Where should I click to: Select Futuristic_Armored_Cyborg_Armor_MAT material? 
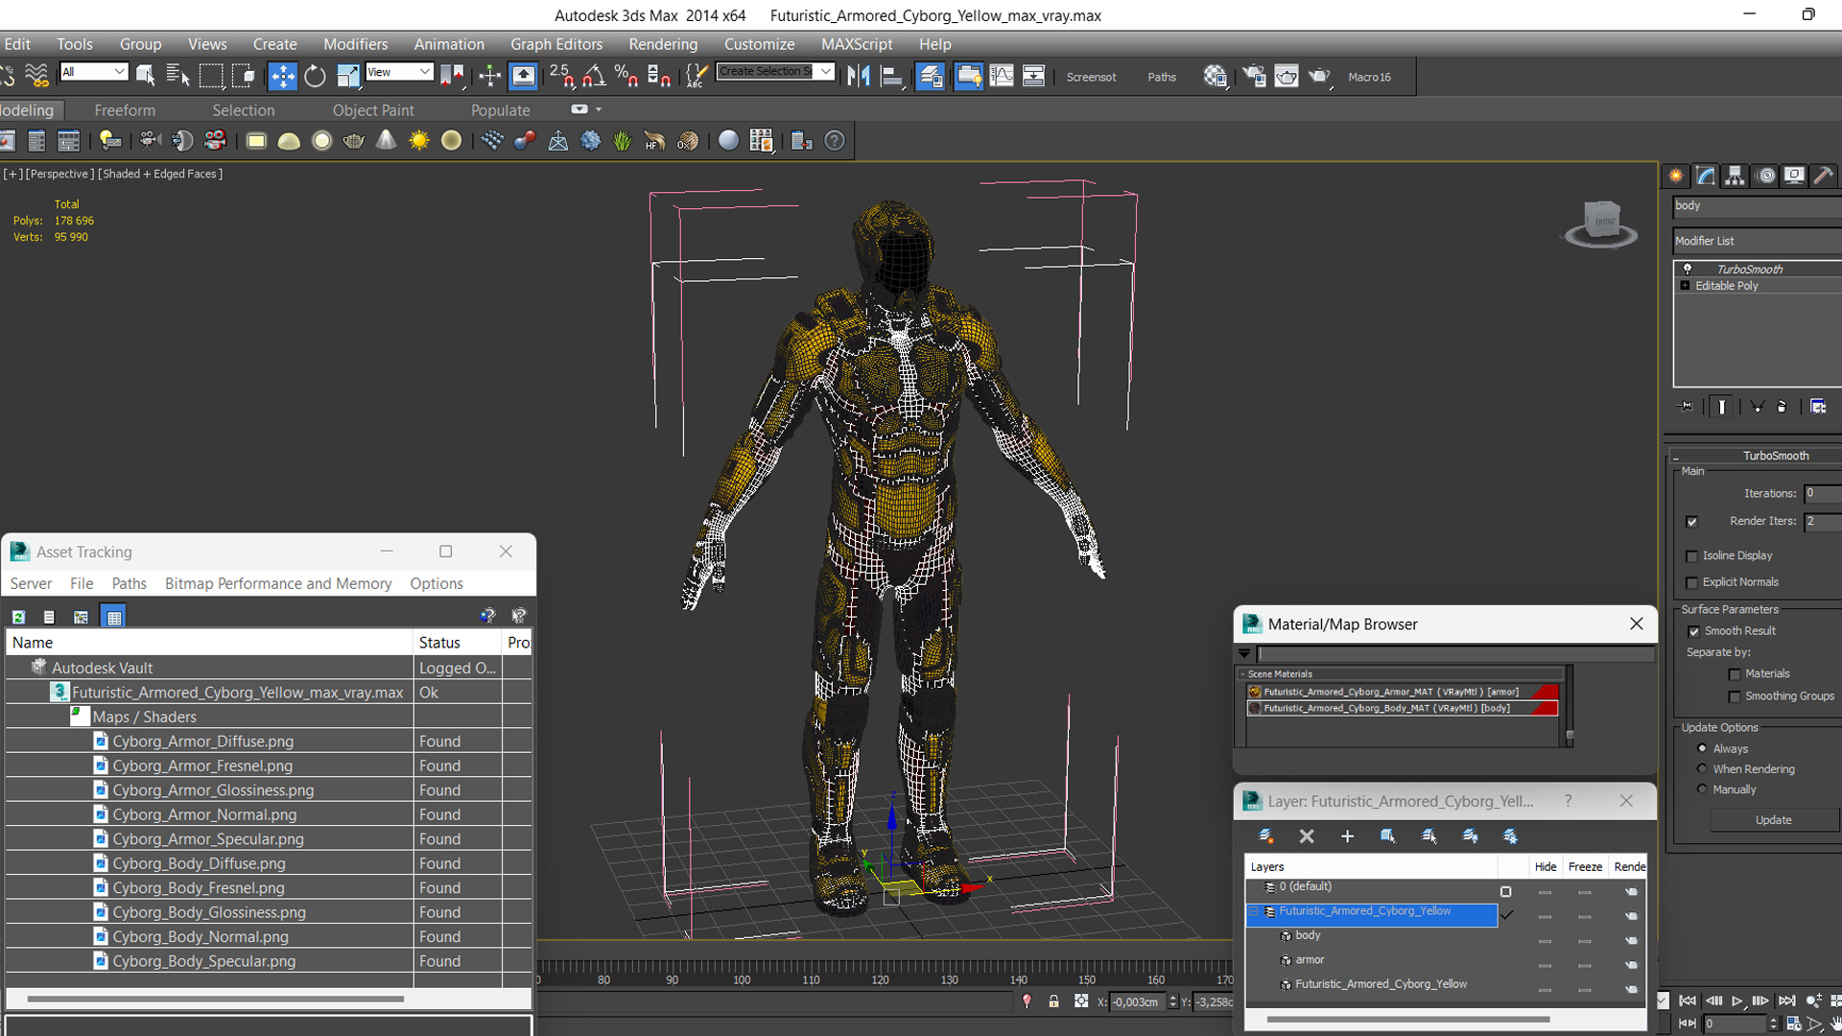tap(1402, 692)
